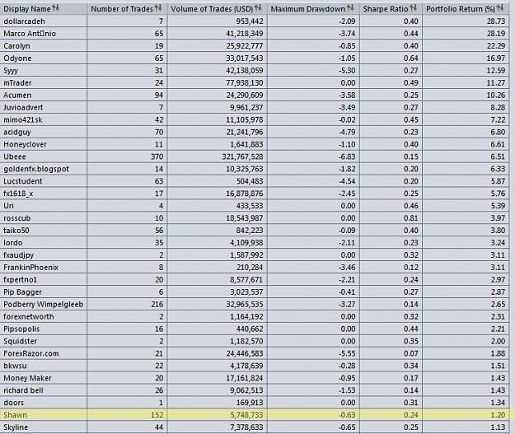Sort by Number of Trades arrows icon

pos(158,8)
